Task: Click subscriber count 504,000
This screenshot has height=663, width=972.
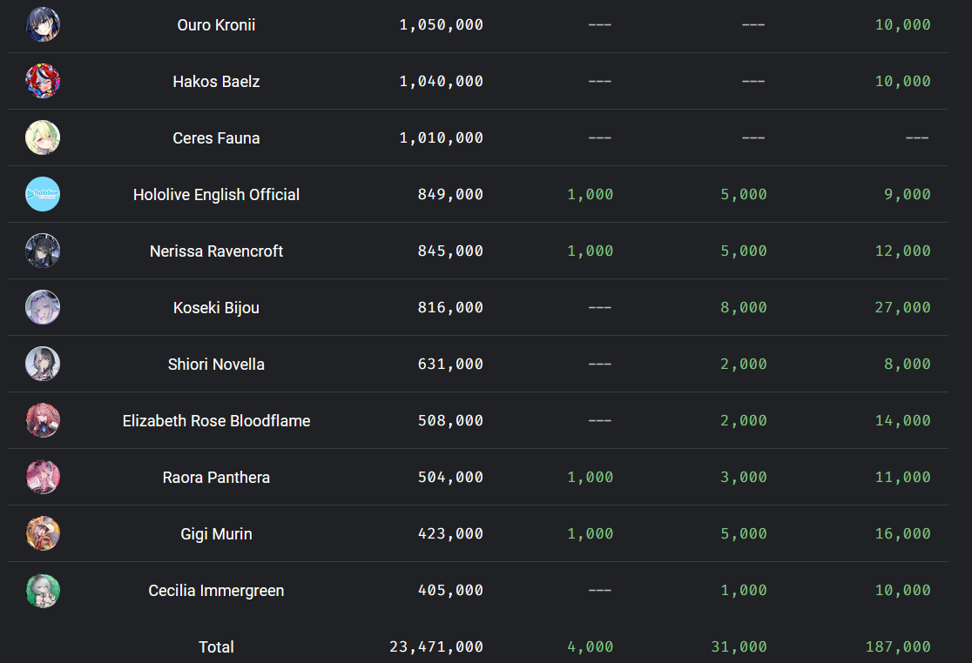Action: click(450, 478)
